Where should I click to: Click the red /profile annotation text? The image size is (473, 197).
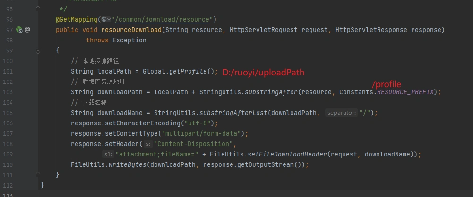pyautogui.click(x=386, y=84)
